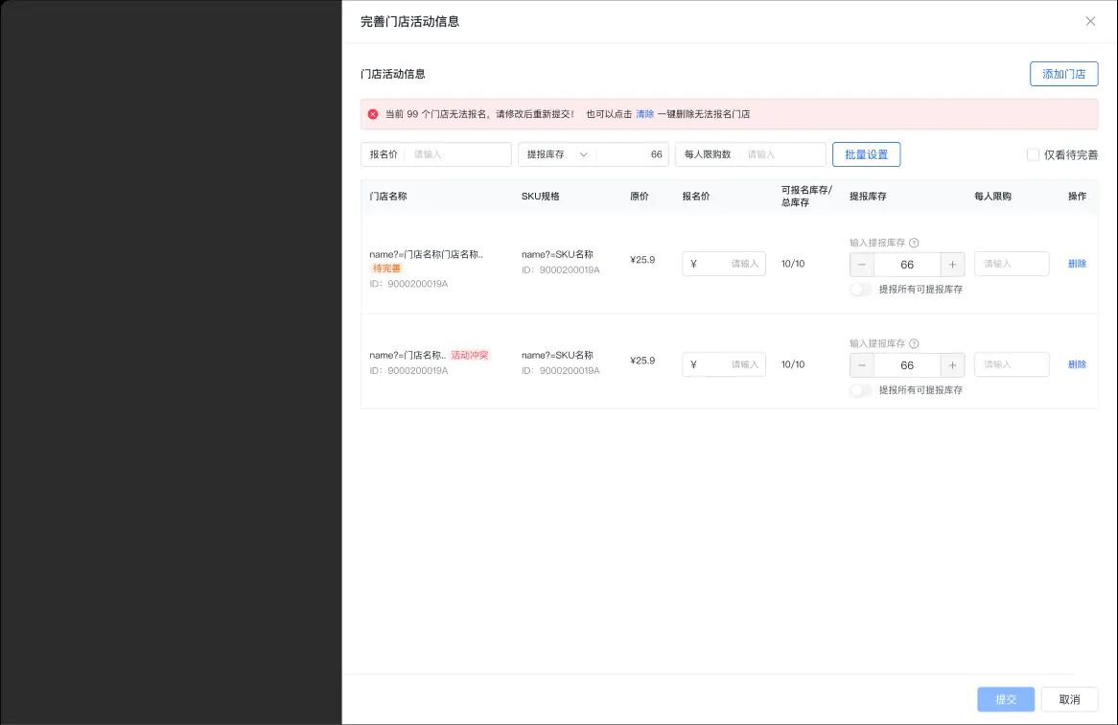Click the 操作 column header
This screenshot has width=1118, height=725.
click(x=1077, y=196)
